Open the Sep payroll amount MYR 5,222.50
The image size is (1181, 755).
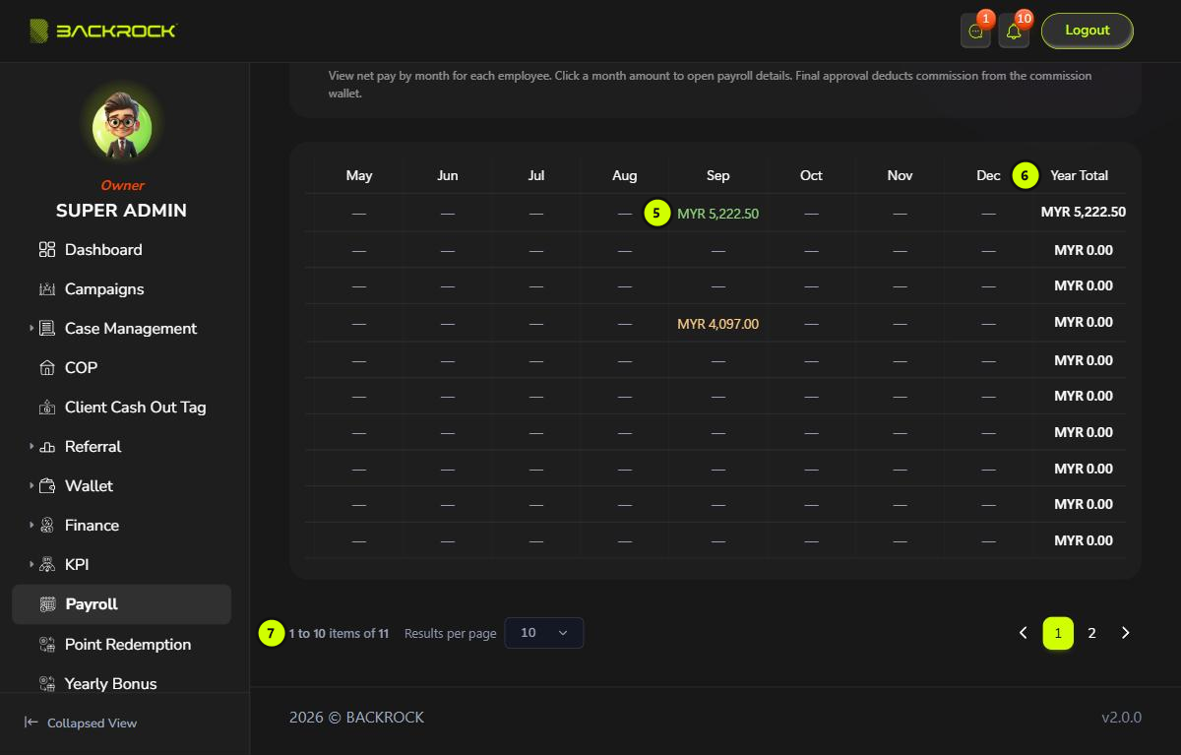pyautogui.click(x=718, y=214)
